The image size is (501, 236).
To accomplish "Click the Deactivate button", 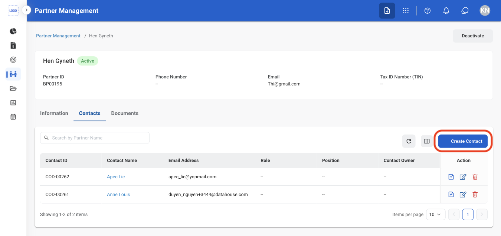I will 473,36.
